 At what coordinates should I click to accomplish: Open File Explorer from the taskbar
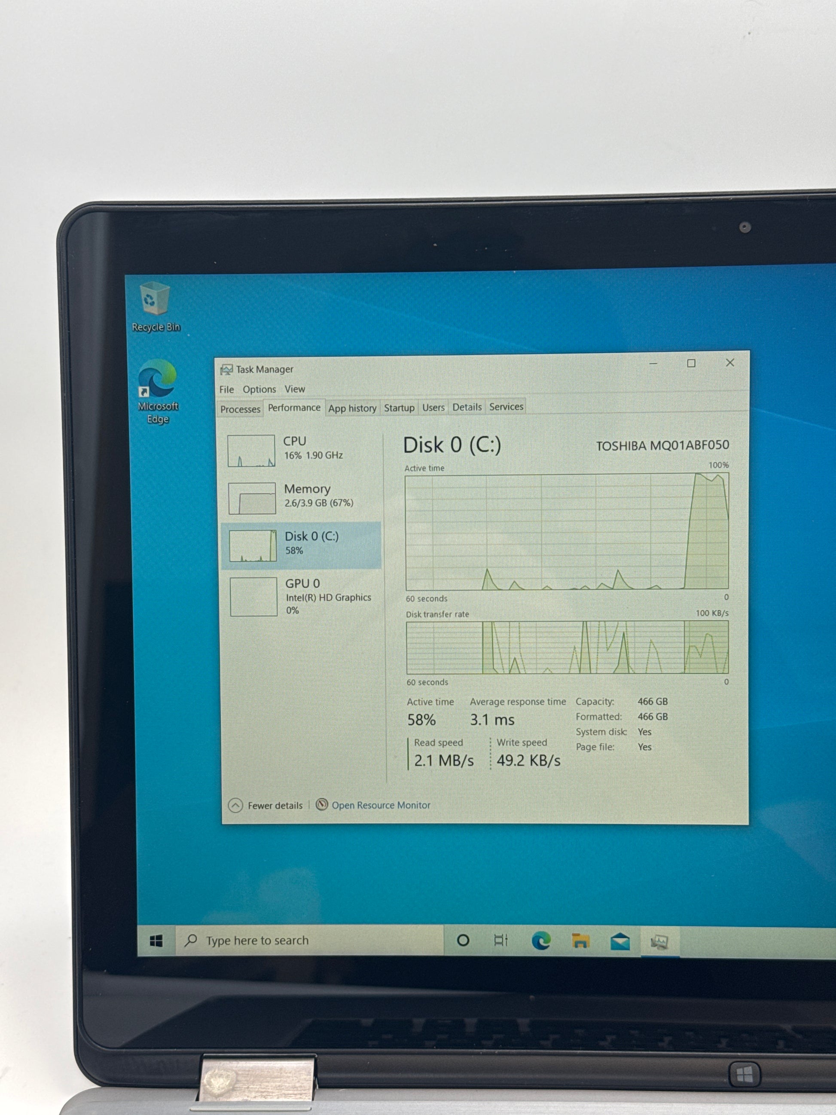point(580,941)
